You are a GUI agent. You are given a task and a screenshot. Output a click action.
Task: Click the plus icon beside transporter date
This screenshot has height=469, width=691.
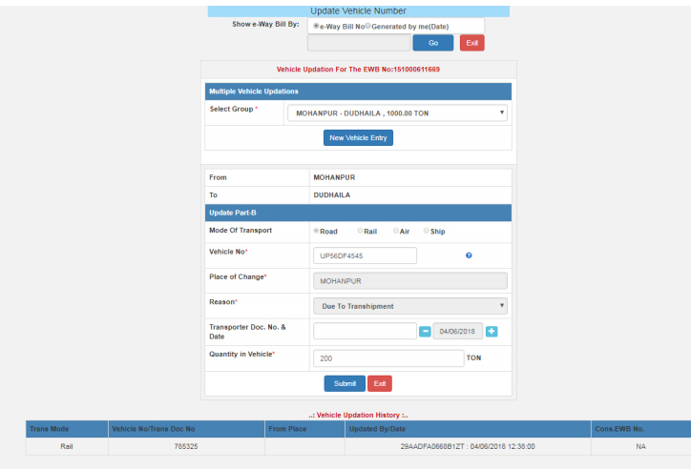pos(492,331)
